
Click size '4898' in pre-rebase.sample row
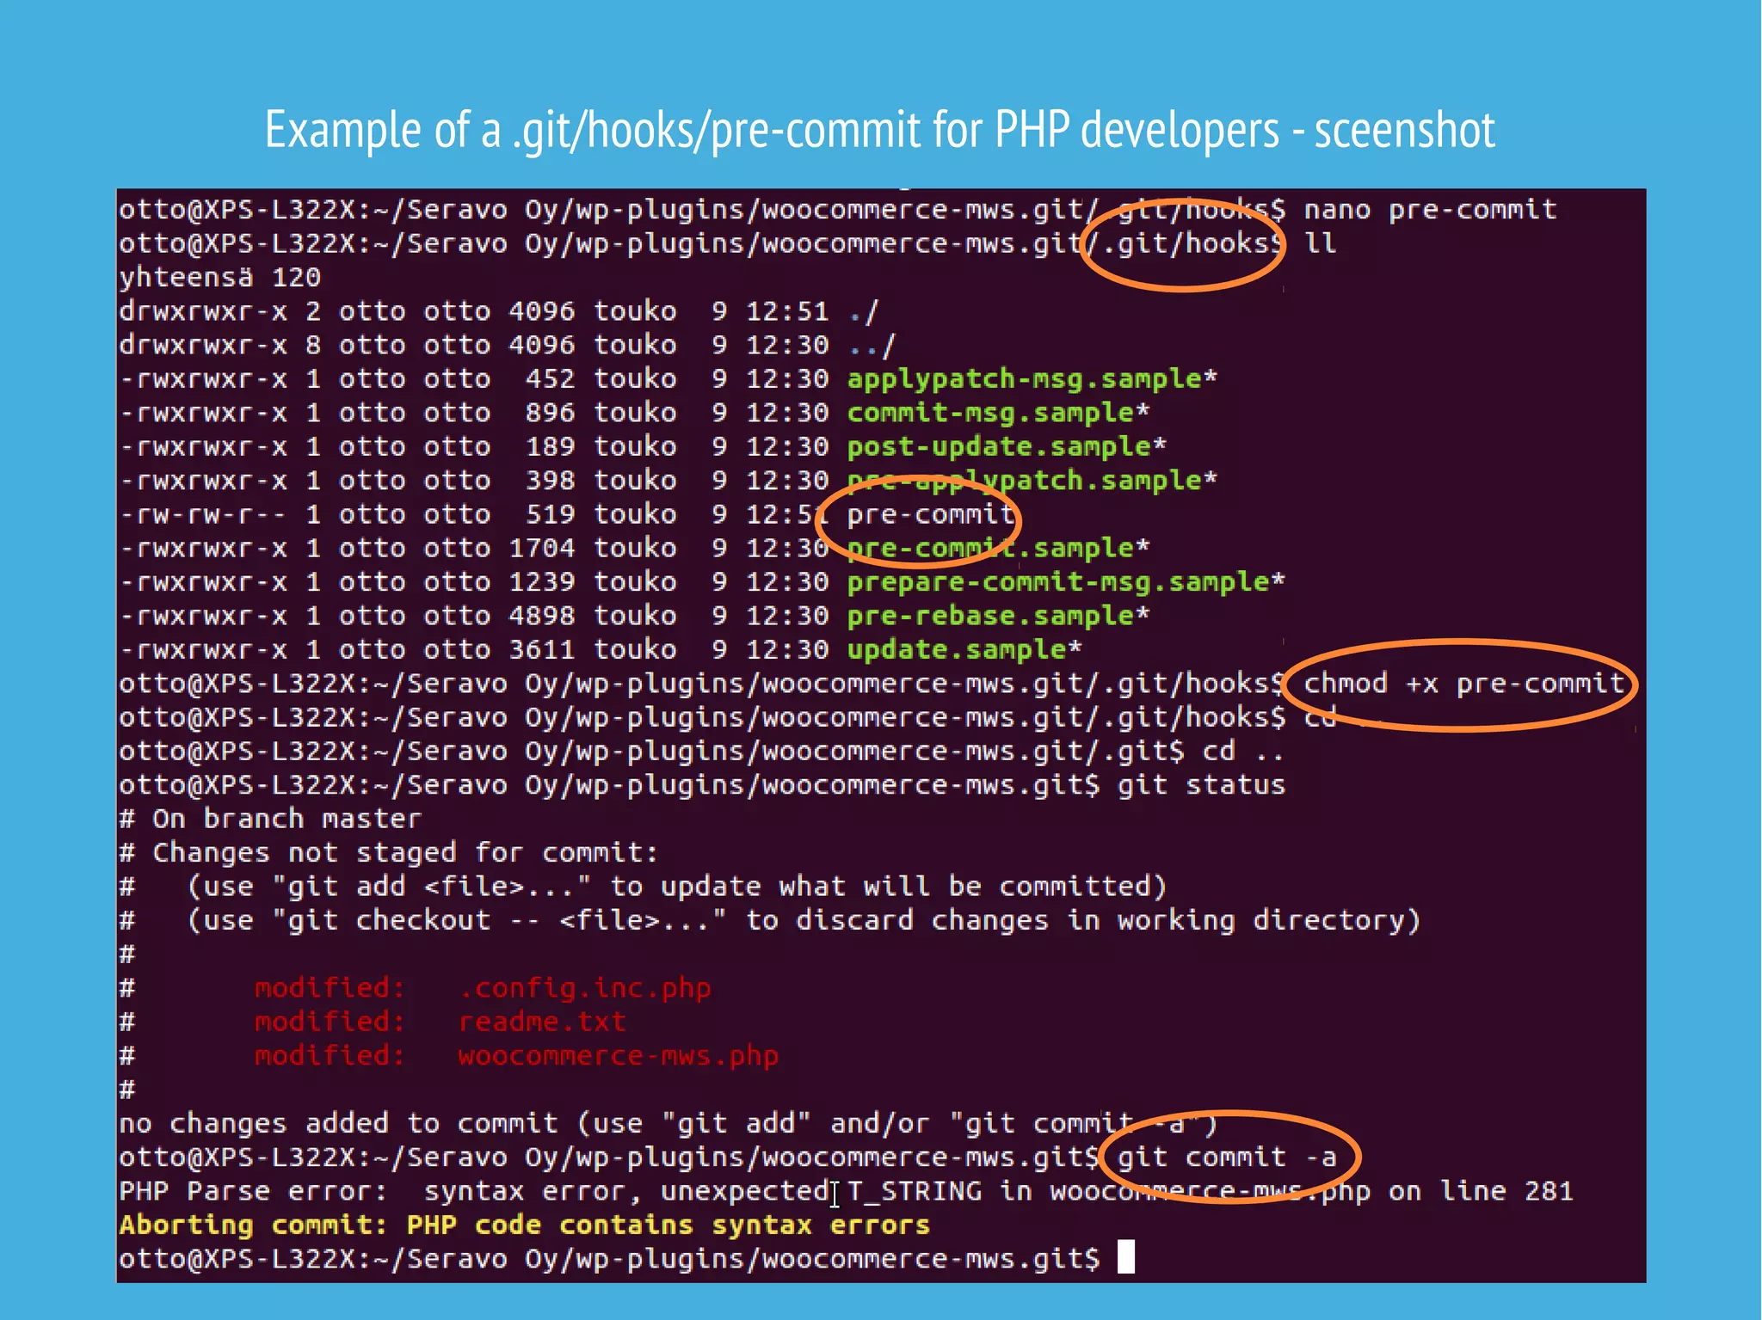tap(542, 616)
